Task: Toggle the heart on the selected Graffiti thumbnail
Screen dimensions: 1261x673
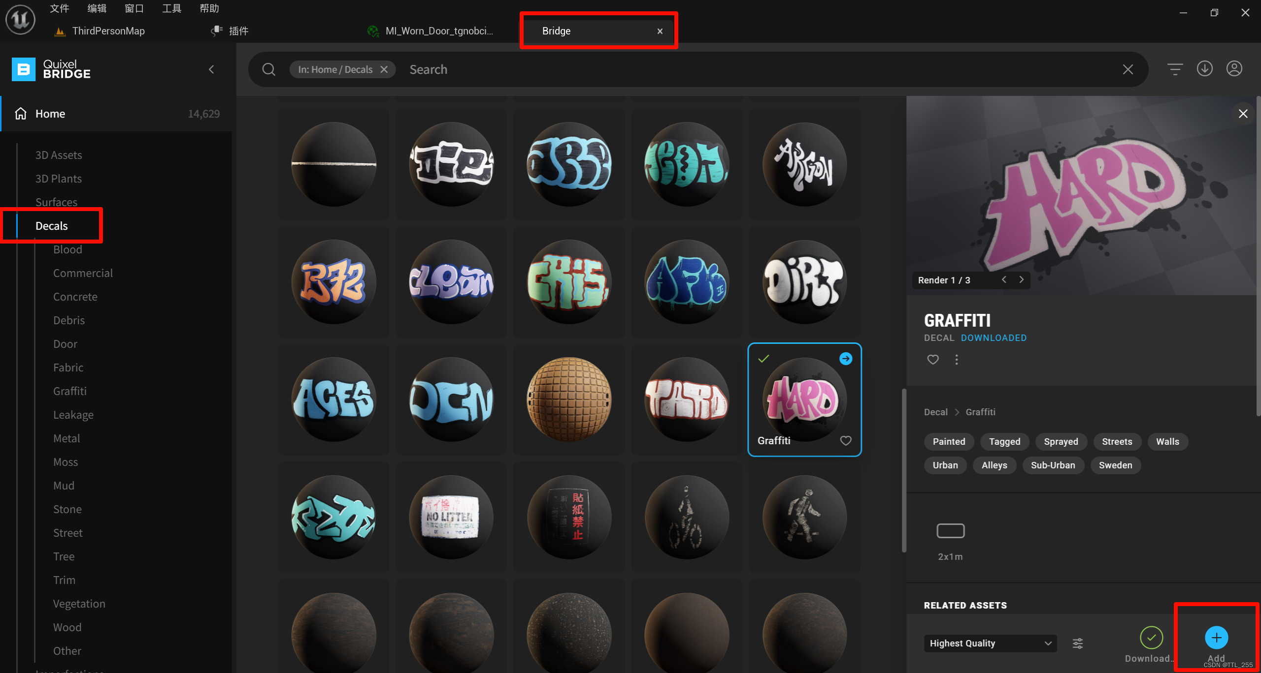Action: [846, 441]
